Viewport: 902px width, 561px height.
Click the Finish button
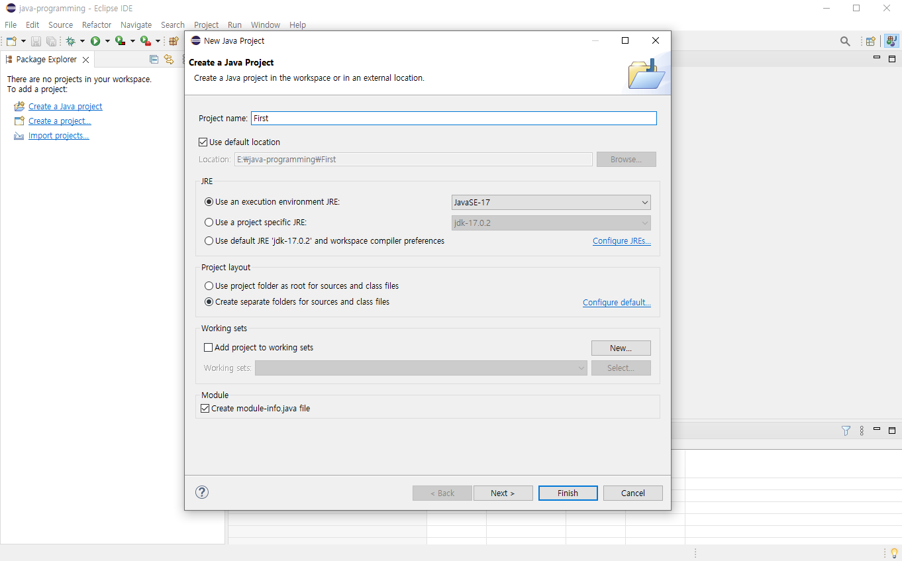tap(568, 493)
